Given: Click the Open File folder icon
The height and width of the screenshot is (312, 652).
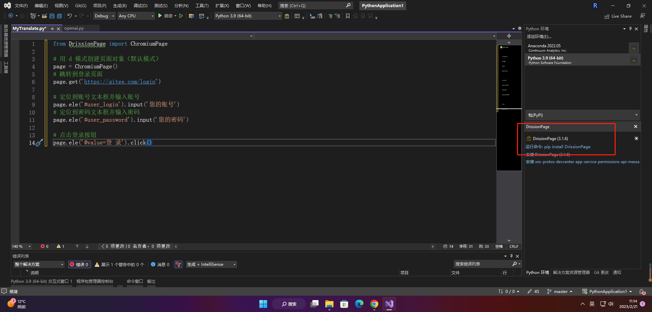Looking at the screenshot, I should tap(44, 16).
